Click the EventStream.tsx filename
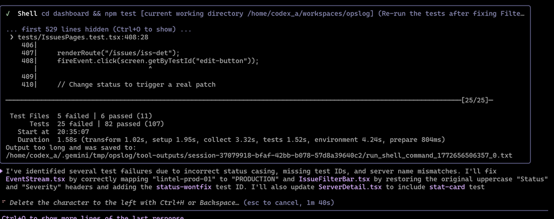 (35, 179)
